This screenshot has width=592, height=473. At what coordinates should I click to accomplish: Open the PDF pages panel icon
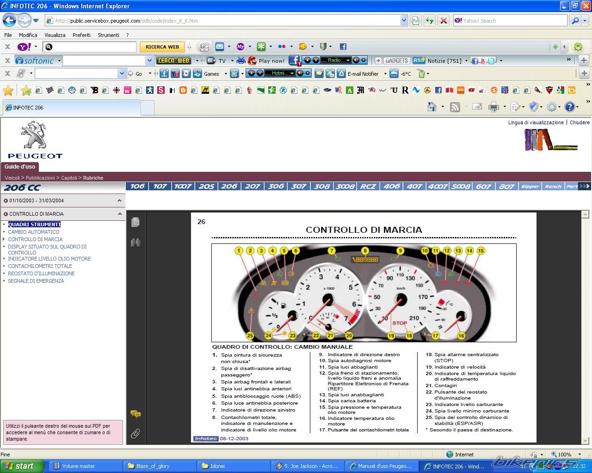[136, 222]
